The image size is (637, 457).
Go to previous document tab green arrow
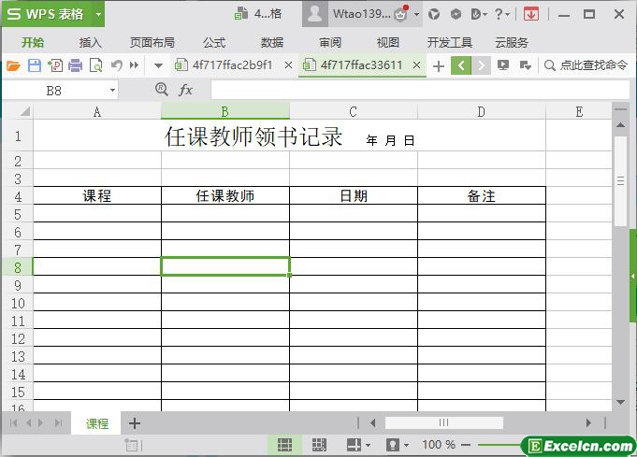(x=461, y=65)
